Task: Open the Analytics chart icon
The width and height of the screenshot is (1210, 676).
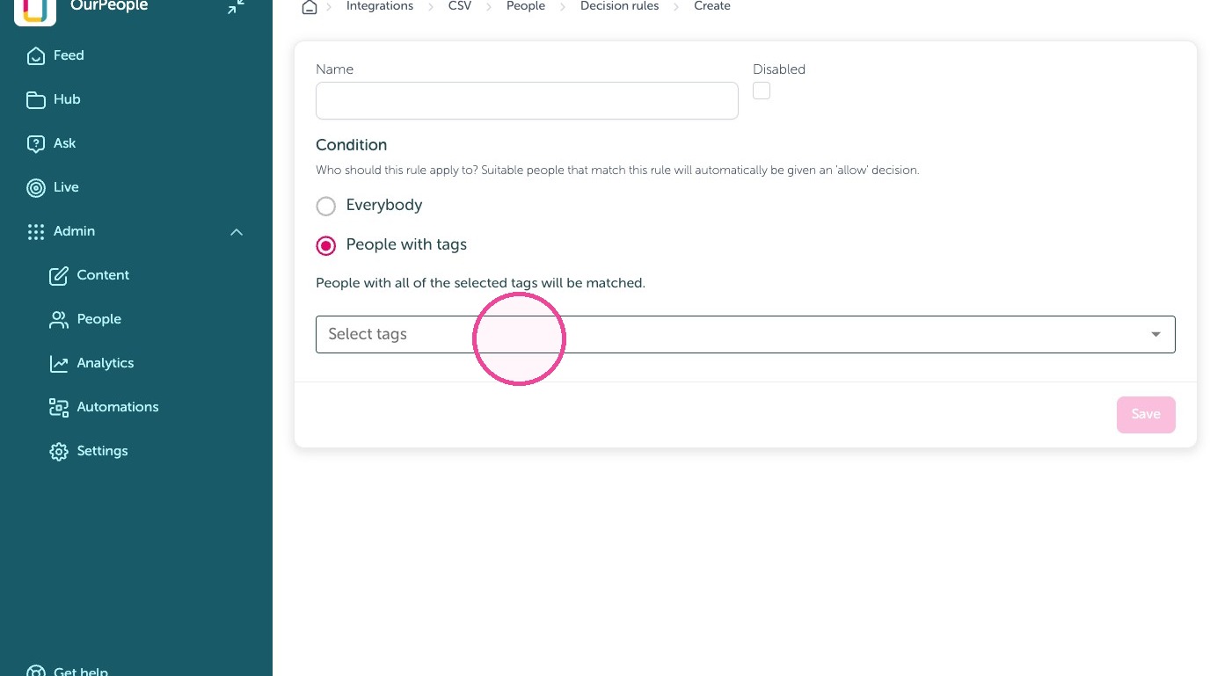Action: [59, 363]
